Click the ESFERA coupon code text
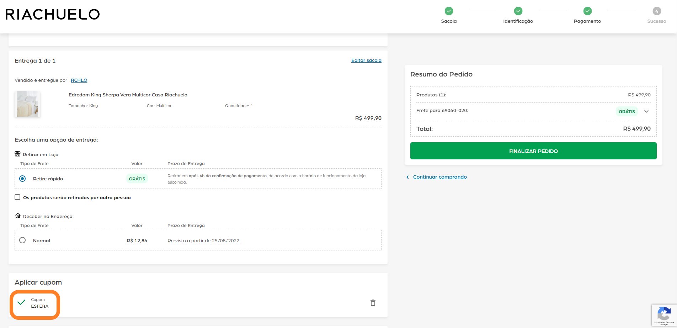Screen dimensions: 677x328 [x=40, y=306]
